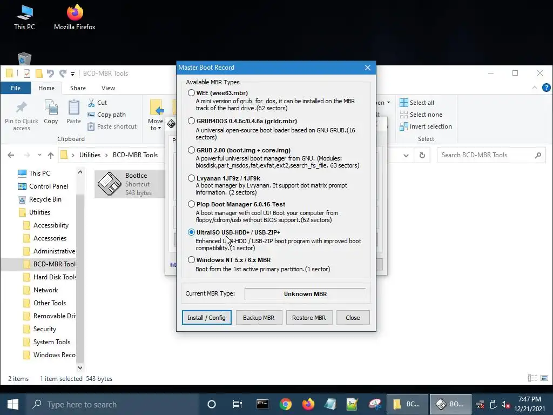Open the Move to dropdown
Screen dimensions: 553x415
[x=155, y=115]
